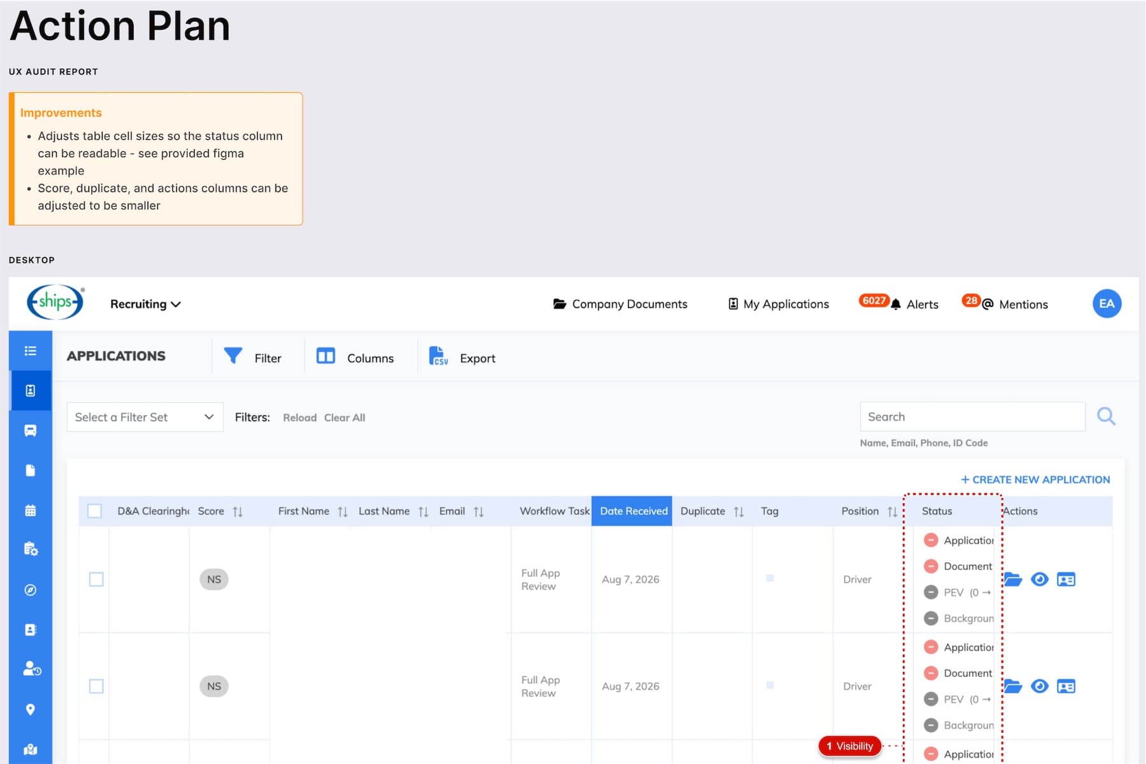
Task: Click the eye view icon in second row
Action: [1039, 686]
